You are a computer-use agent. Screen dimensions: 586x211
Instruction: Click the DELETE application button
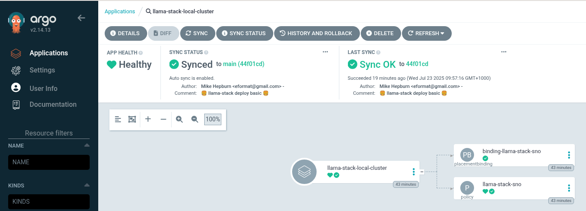pos(381,33)
